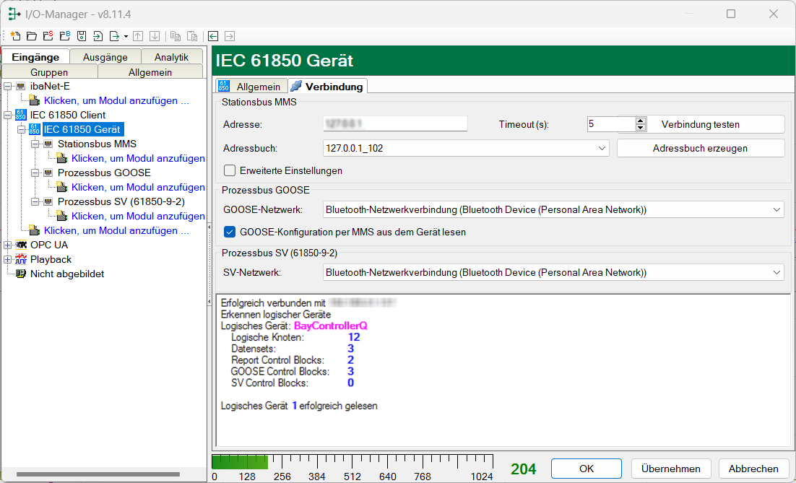Screen dimensions: 796x483
Task: Click the Adresse input field
Action: pyautogui.click(x=395, y=124)
